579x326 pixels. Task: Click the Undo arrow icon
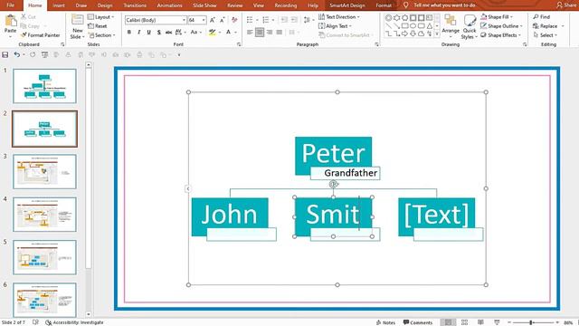[x=16, y=54]
